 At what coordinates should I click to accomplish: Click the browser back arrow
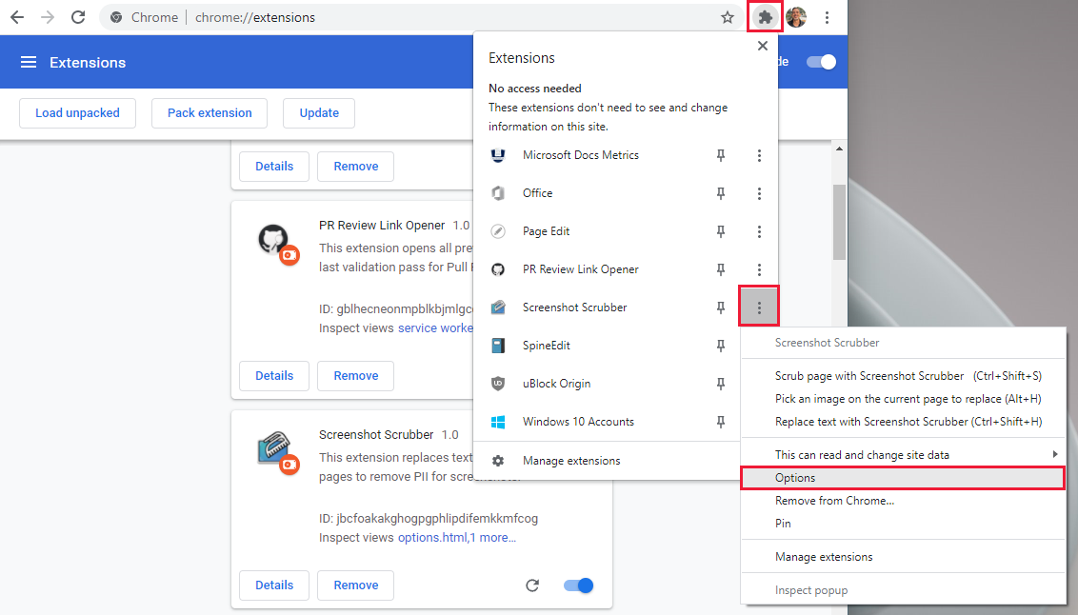pyautogui.click(x=17, y=17)
